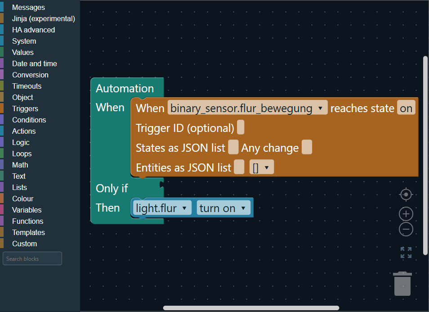Open the Logic category
This screenshot has width=429, height=312.
coord(40,142)
